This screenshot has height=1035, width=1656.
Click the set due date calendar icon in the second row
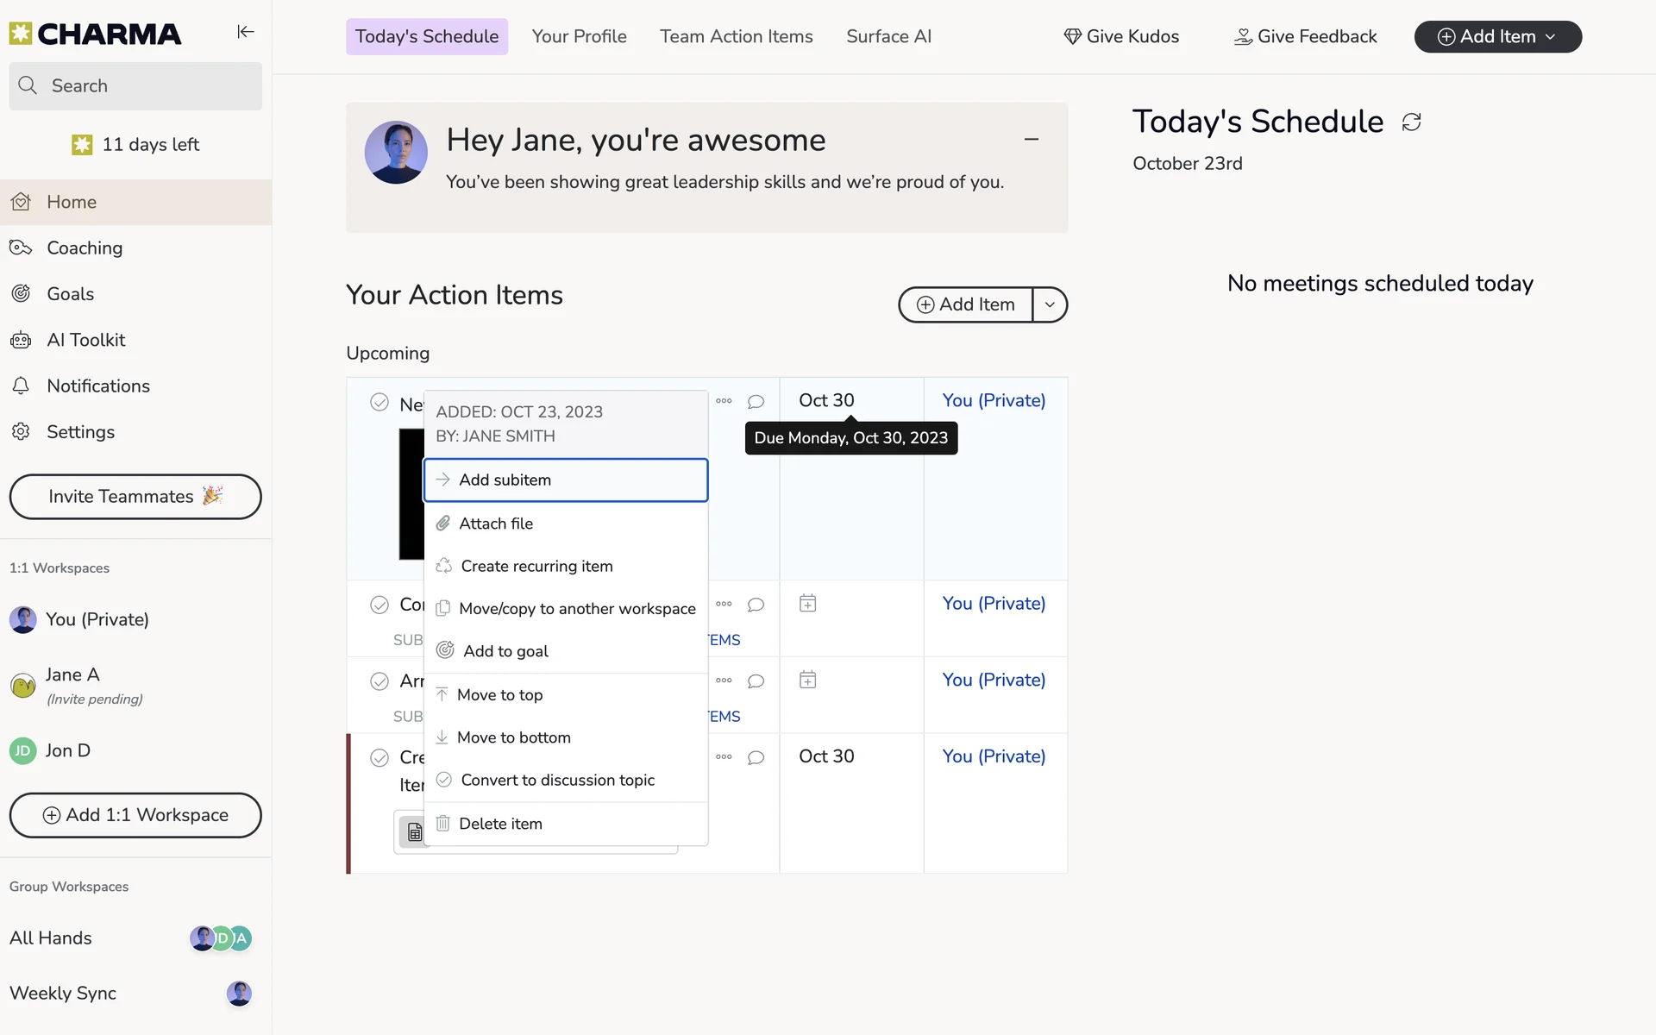coord(807,604)
